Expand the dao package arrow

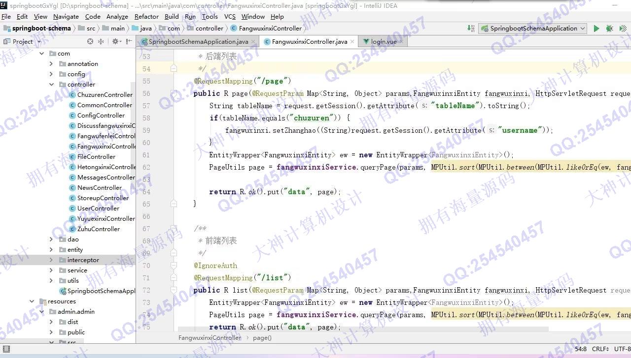pos(51,239)
